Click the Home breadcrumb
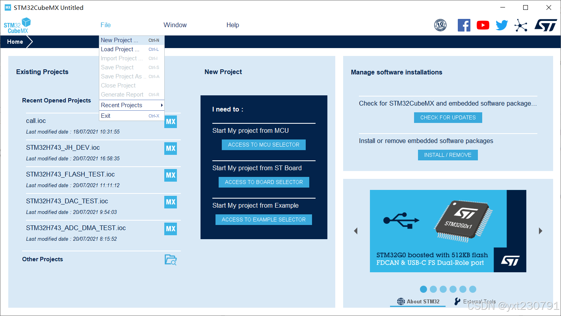The image size is (561, 316). (15, 42)
